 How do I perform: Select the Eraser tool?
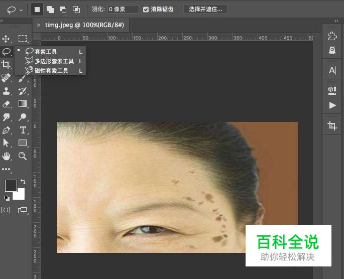tap(7, 104)
